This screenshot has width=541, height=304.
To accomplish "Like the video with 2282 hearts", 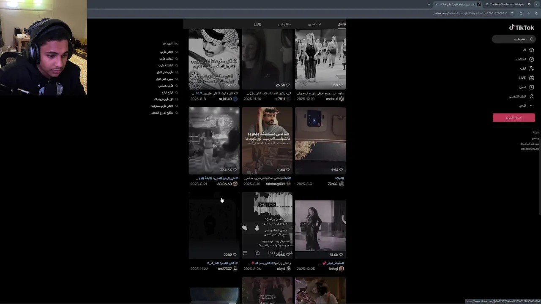I will pos(235,255).
